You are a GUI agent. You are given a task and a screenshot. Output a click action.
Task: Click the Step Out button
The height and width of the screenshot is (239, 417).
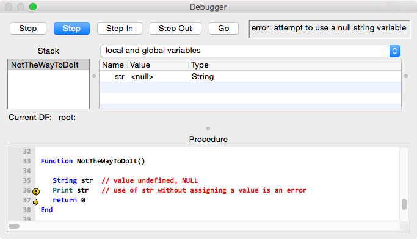pos(175,29)
